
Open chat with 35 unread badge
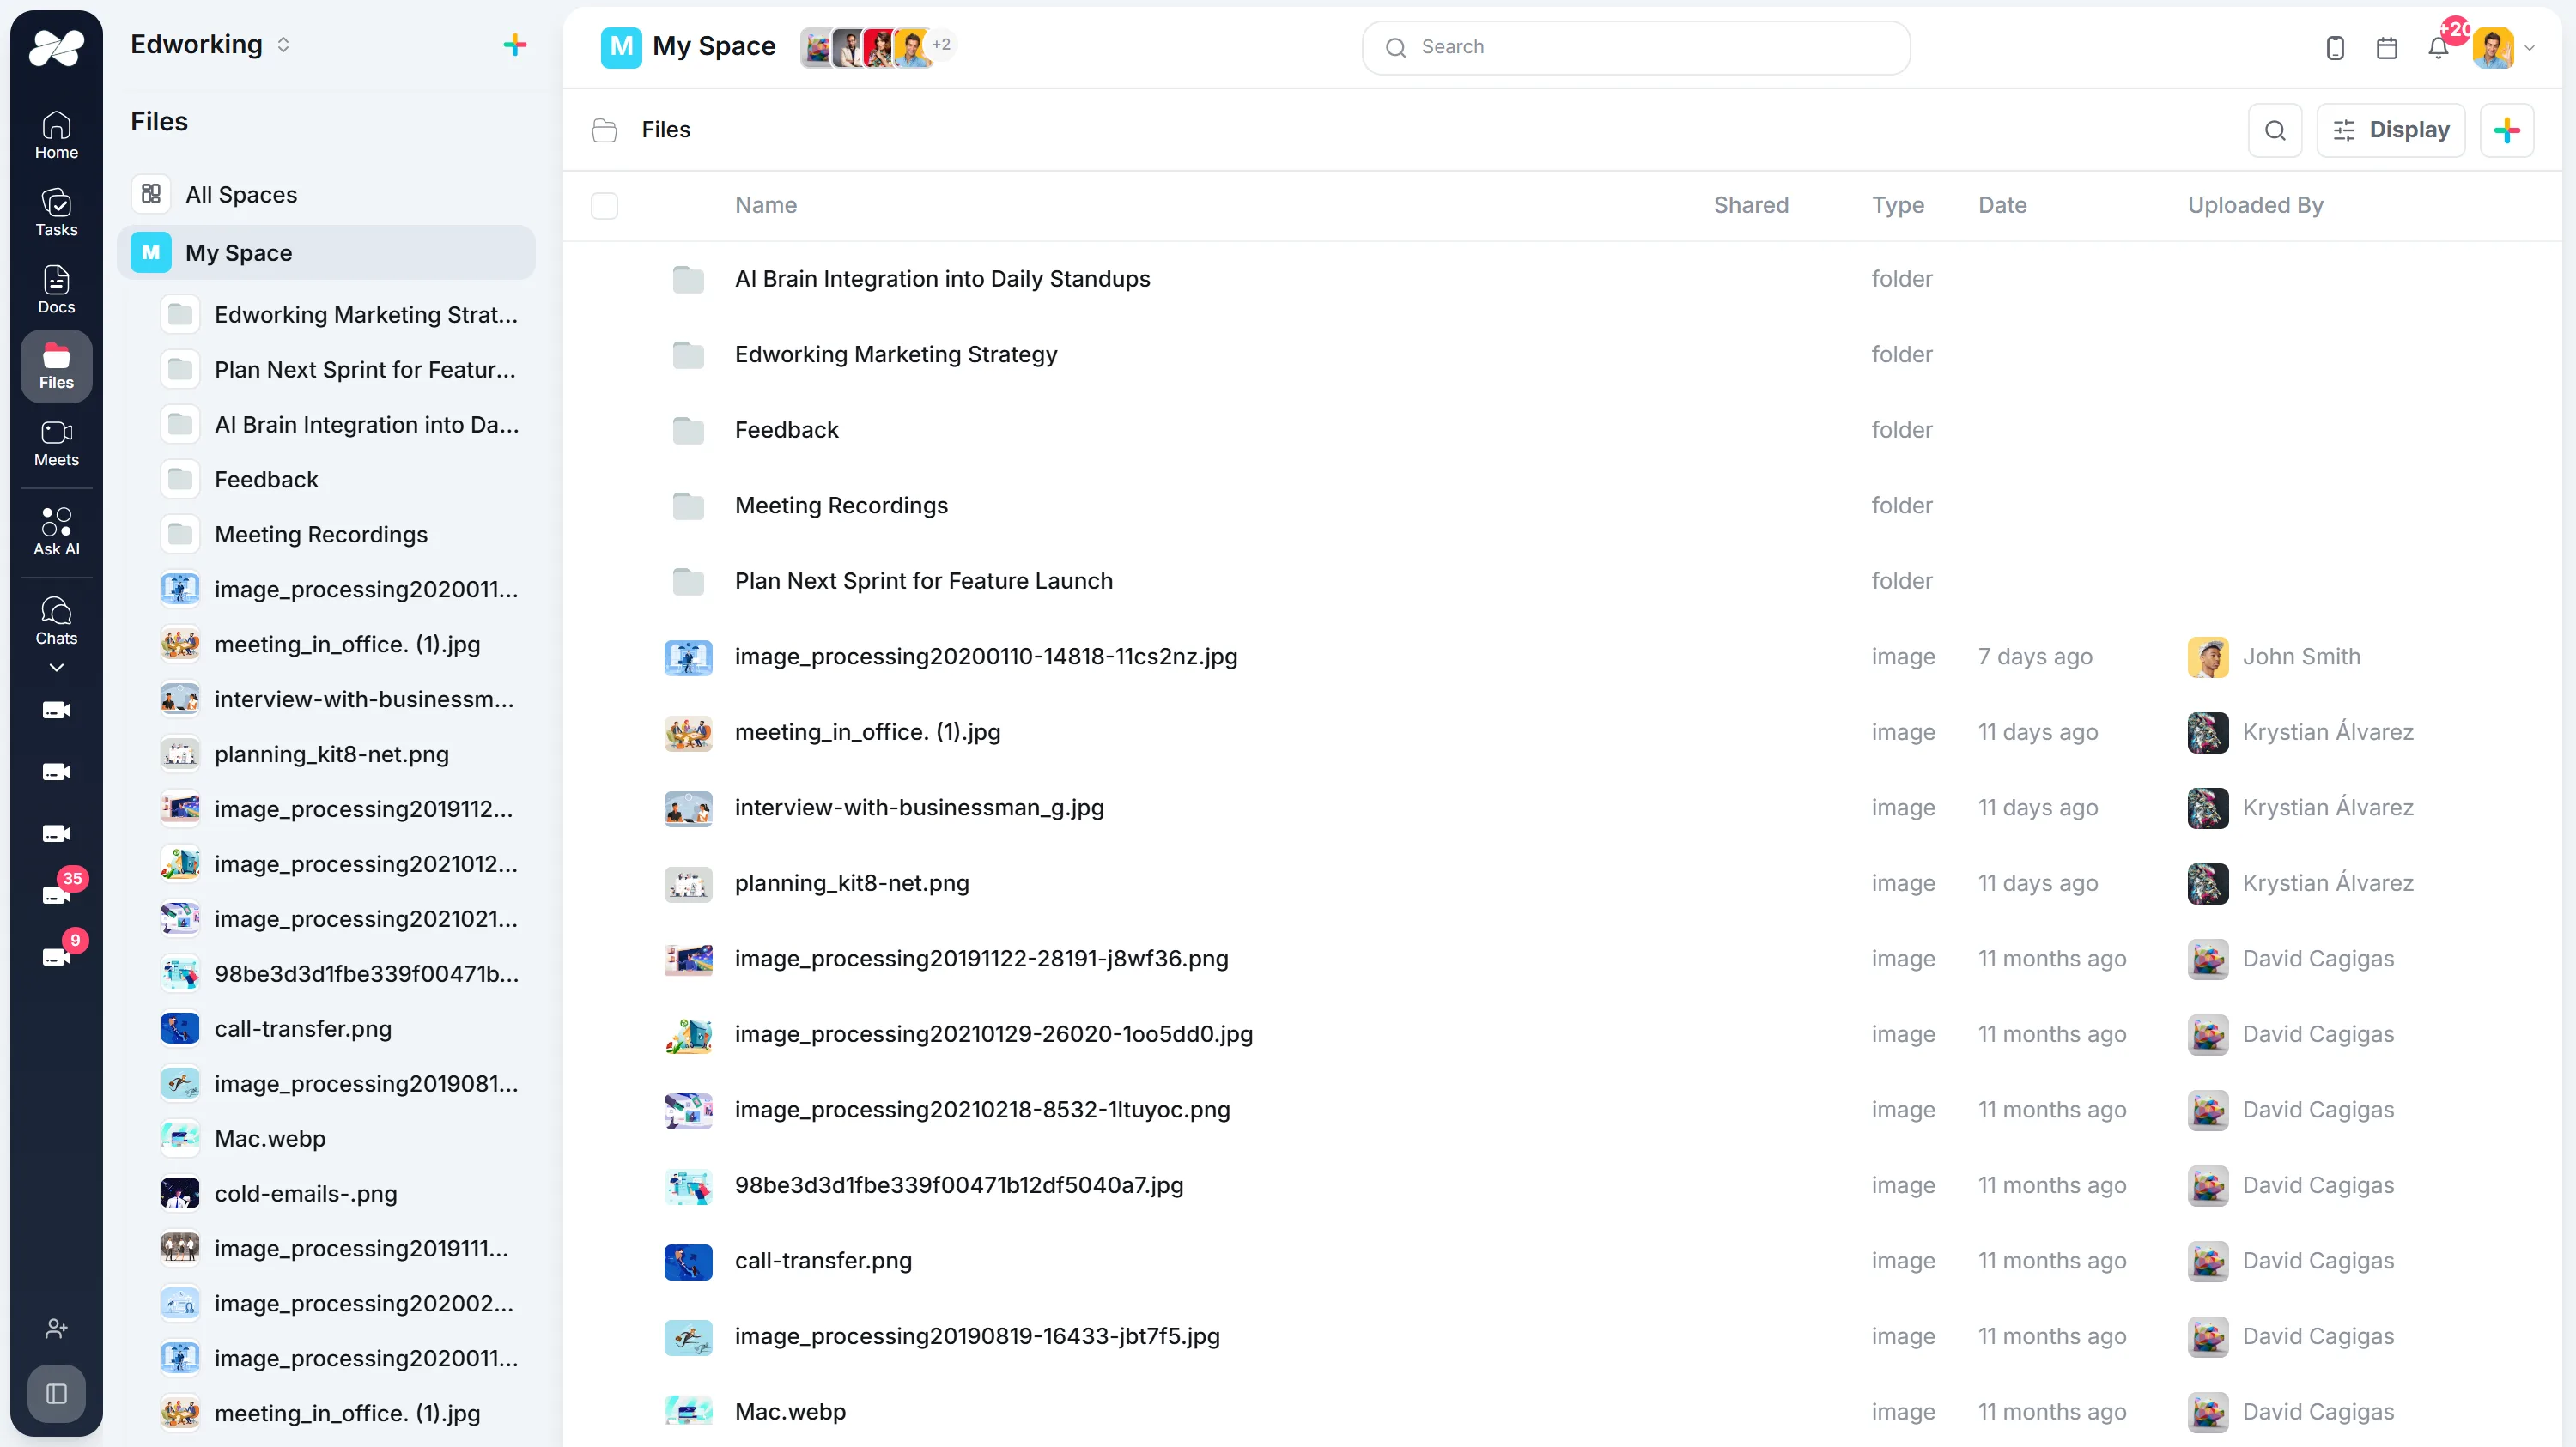[x=56, y=893]
